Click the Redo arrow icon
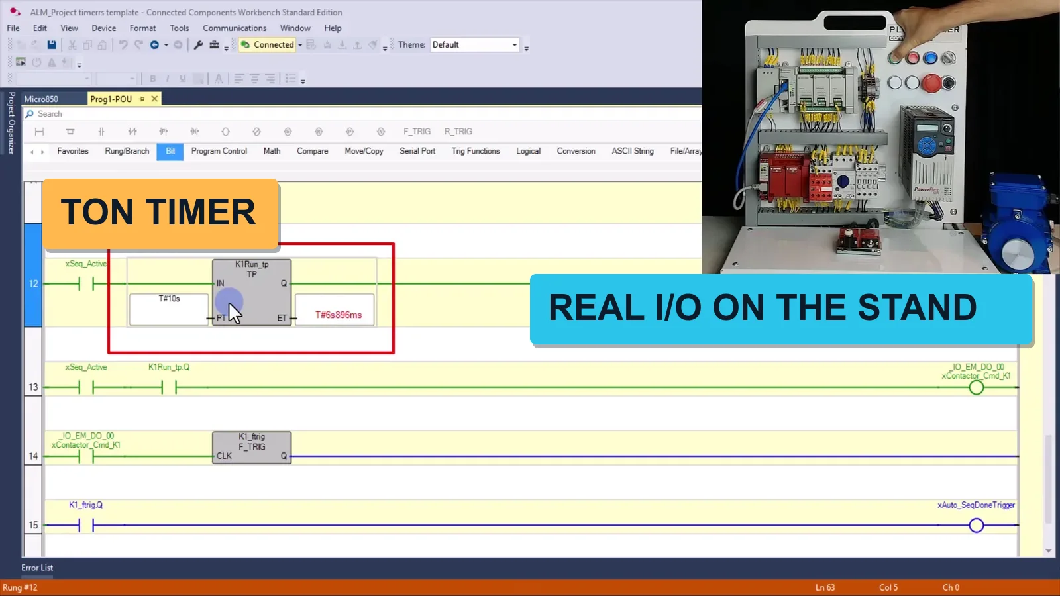Viewport: 1060px width, 596px height. click(x=138, y=45)
